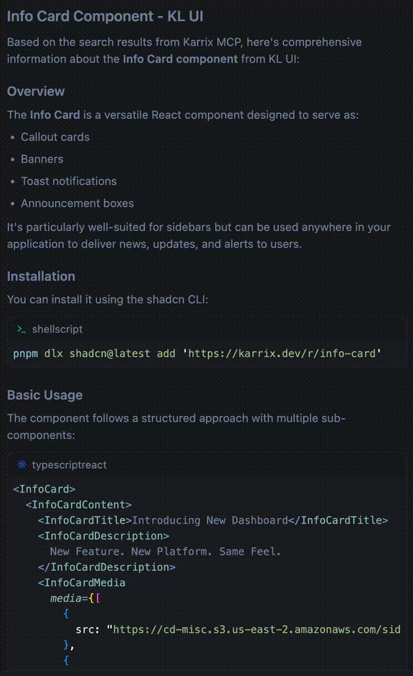Click the typescriptreact language label
The image size is (413, 676).
(x=69, y=465)
